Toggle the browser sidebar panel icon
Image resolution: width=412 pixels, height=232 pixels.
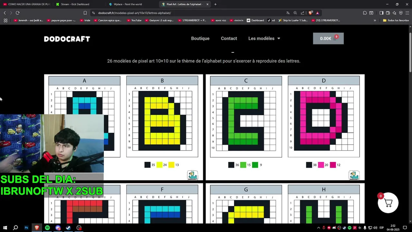pyautogui.click(x=381, y=13)
